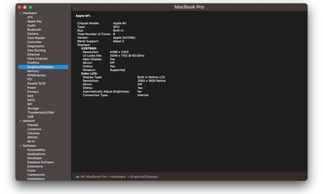323x194 pixels.
Task: Click the Network category label
Action: point(29,121)
